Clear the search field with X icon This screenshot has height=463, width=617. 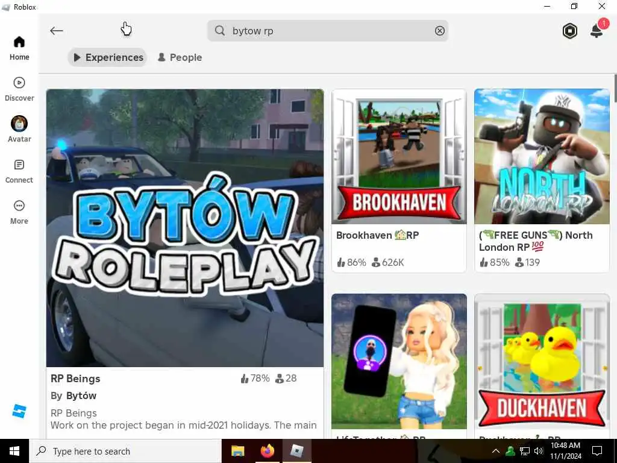(439, 31)
